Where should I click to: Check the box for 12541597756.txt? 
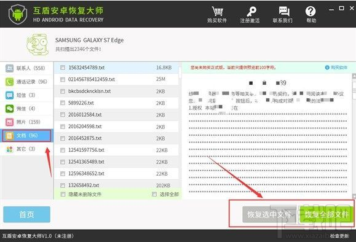pyautogui.click(x=63, y=150)
